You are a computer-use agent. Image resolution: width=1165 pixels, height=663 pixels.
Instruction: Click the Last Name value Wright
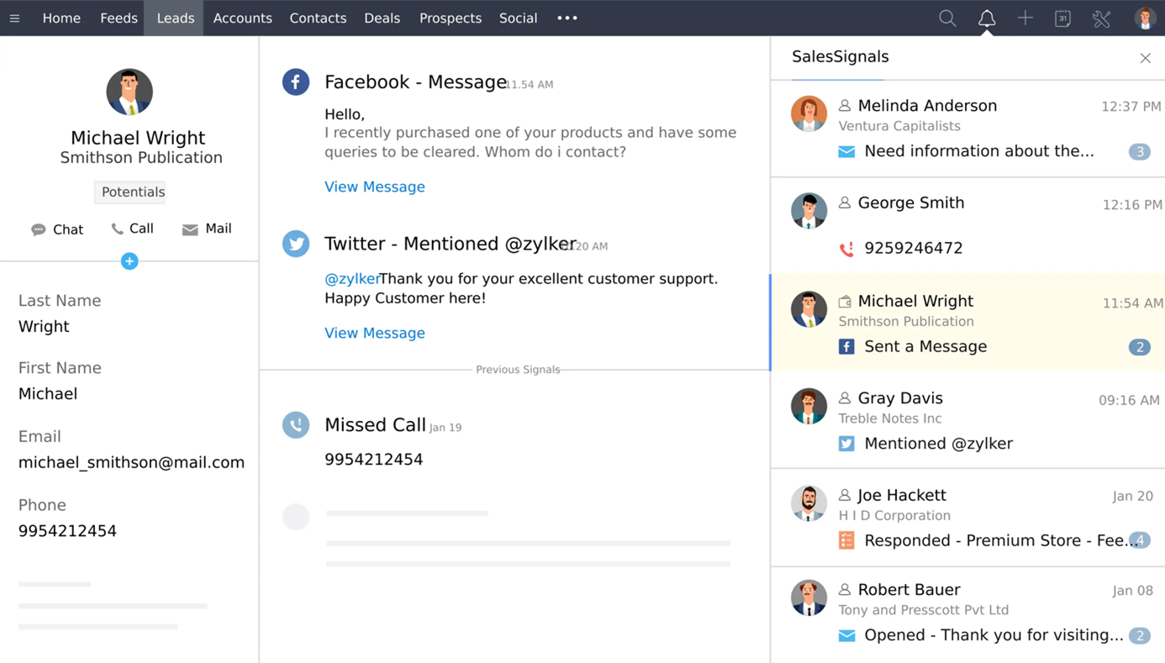coord(44,326)
